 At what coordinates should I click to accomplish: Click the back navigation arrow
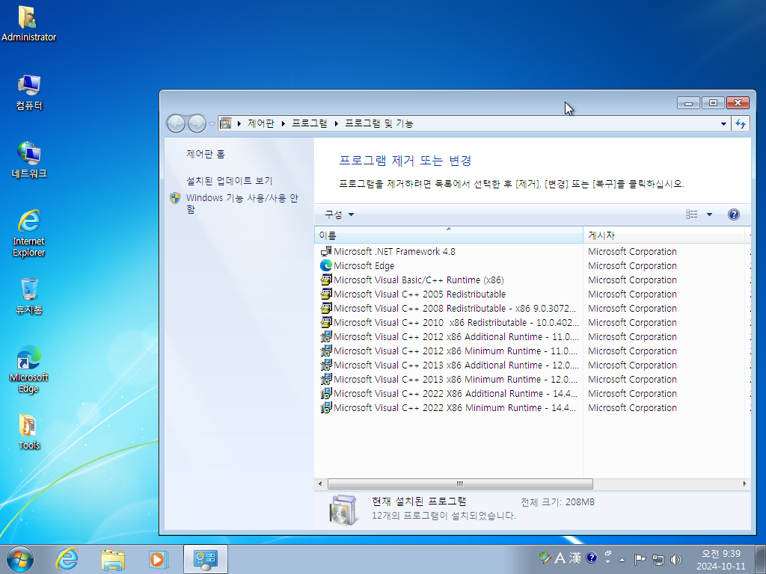pyautogui.click(x=176, y=123)
